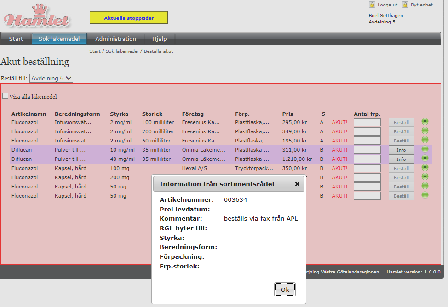This screenshot has height=307, width=448.
Task: Click the Hexal A/S company cell
Action: [194, 168]
